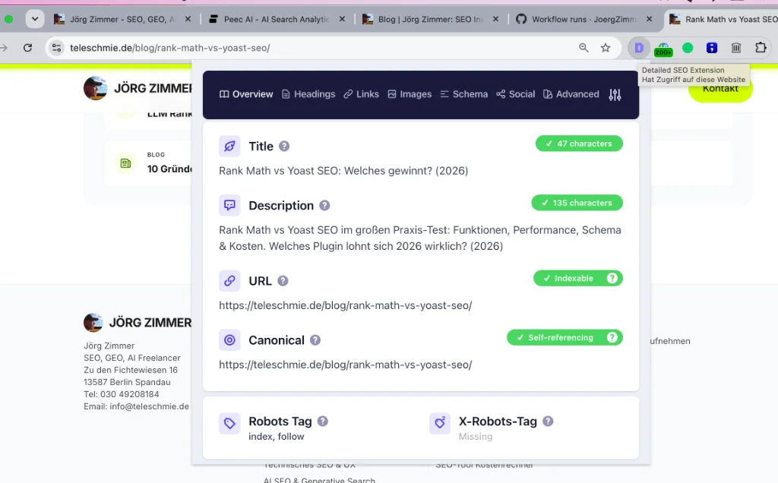The image size is (778, 483).
Task: Open the Detailed SEO Extension icon
Action: pyautogui.click(x=638, y=48)
